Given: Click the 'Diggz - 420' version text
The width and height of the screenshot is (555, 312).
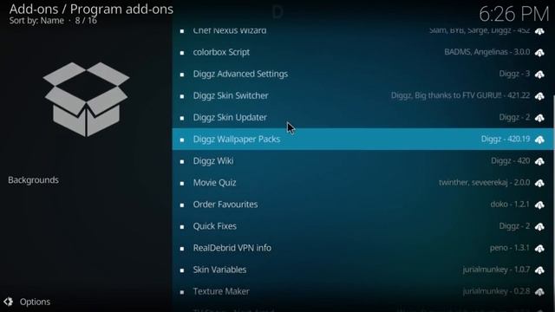Looking at the screenshot, I should pyautogui.click(x=511, y=161).
